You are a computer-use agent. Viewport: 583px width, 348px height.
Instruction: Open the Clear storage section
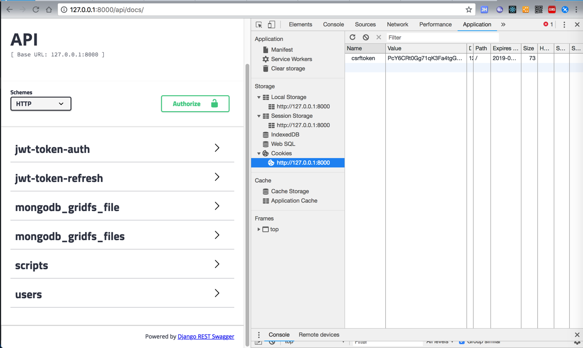pos(288,68)
